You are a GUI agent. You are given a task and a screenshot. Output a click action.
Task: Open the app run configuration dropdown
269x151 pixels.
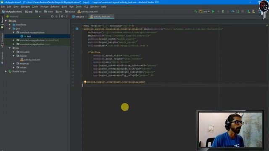pyautogui.click(x=205, y=11)
